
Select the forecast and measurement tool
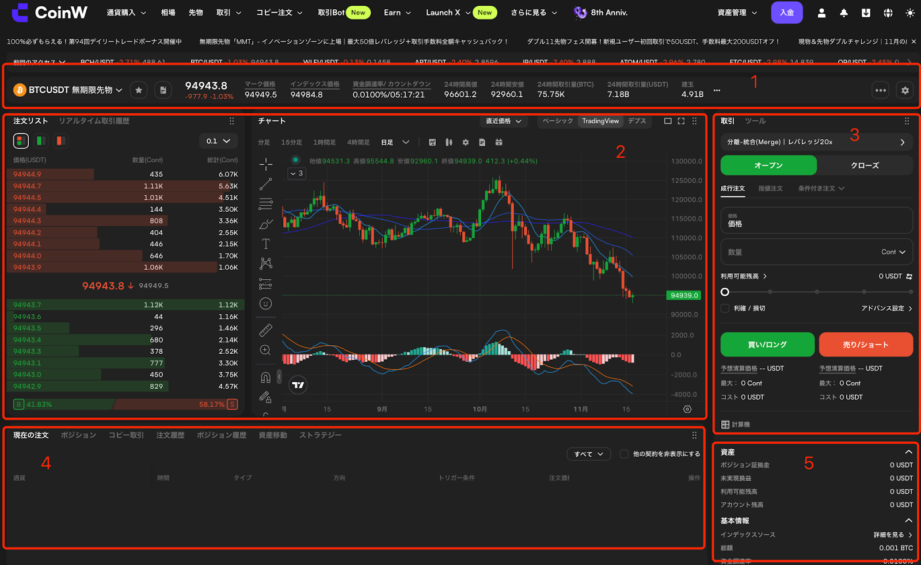pos(265,284)
